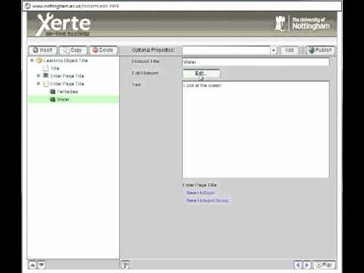The height and width of the screenshot is (273, 364).
Task: Open the Optional Properties dropdown arrow
Action: tap(273, 50)
